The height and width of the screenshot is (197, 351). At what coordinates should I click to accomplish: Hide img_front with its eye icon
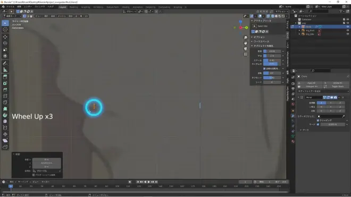[x=348, y=30]
